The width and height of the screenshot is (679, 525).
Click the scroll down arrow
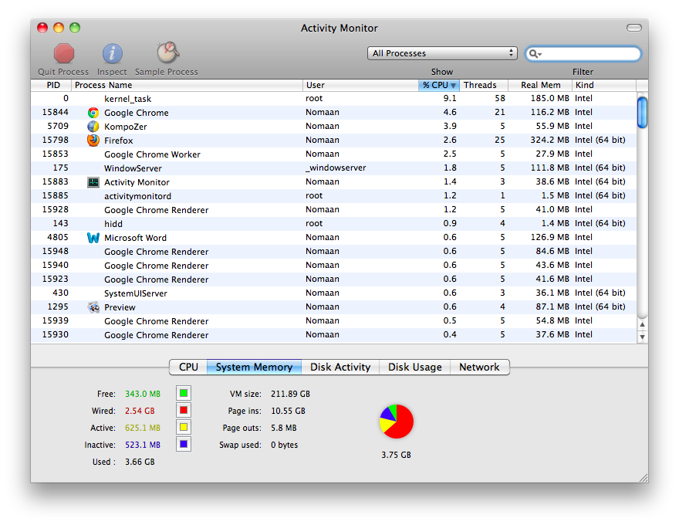click(x=642, y=337)
